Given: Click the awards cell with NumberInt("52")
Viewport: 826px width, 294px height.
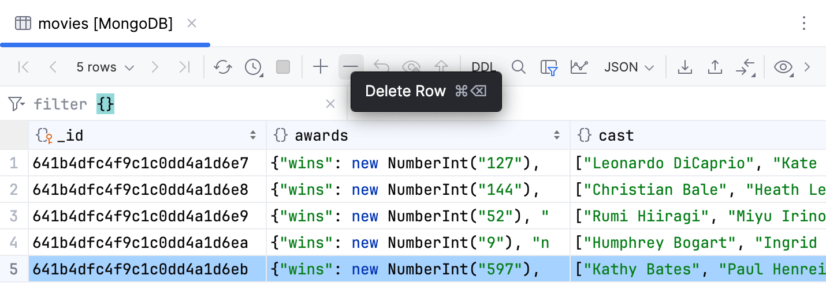Looking at the screenshot, I should (x=418, y=216).
